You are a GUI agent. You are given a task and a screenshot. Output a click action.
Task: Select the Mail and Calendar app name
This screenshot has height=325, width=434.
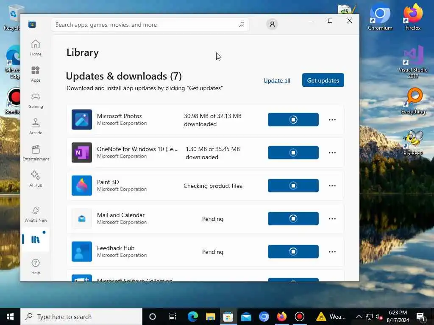(121, 215)
